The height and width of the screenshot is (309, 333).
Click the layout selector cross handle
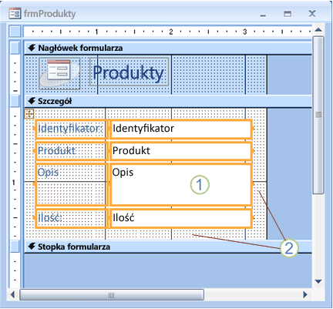(x=29, y=113)
